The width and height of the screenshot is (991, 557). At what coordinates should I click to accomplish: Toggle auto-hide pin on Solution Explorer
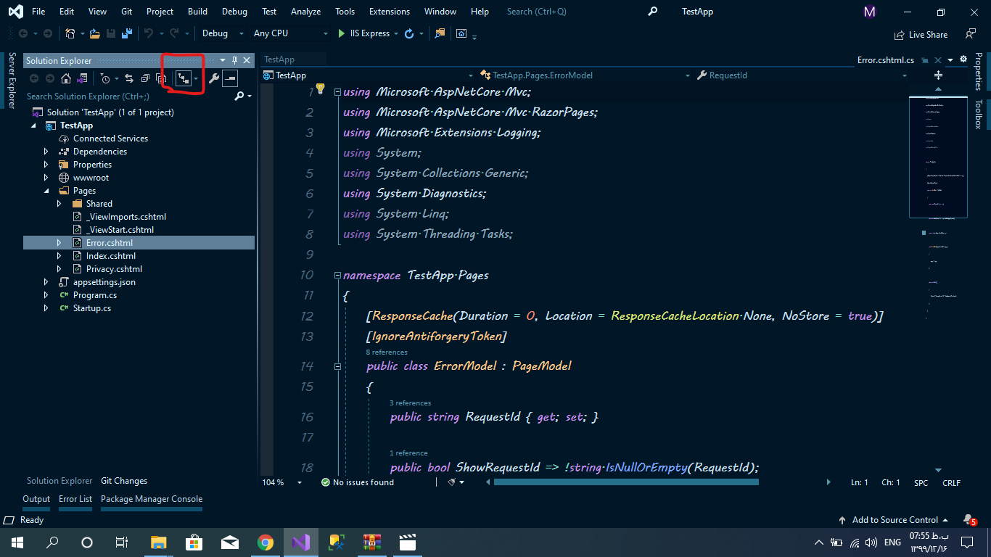point(234,60)
